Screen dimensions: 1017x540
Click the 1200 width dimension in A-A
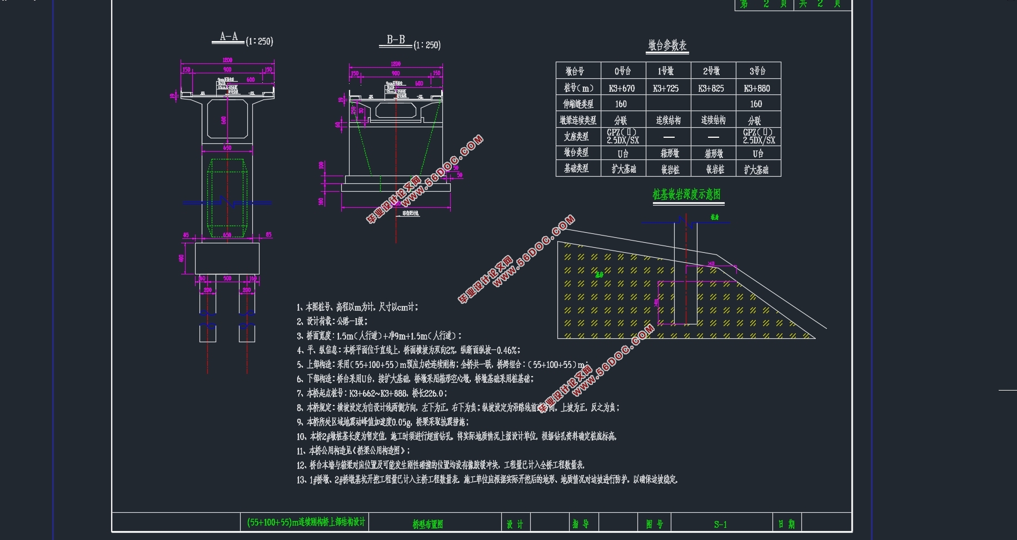pyautogui.click(x=227, y=60)
